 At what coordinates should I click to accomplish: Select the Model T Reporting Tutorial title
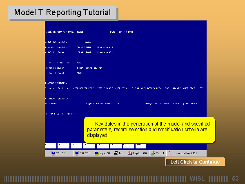pos(62,13)
